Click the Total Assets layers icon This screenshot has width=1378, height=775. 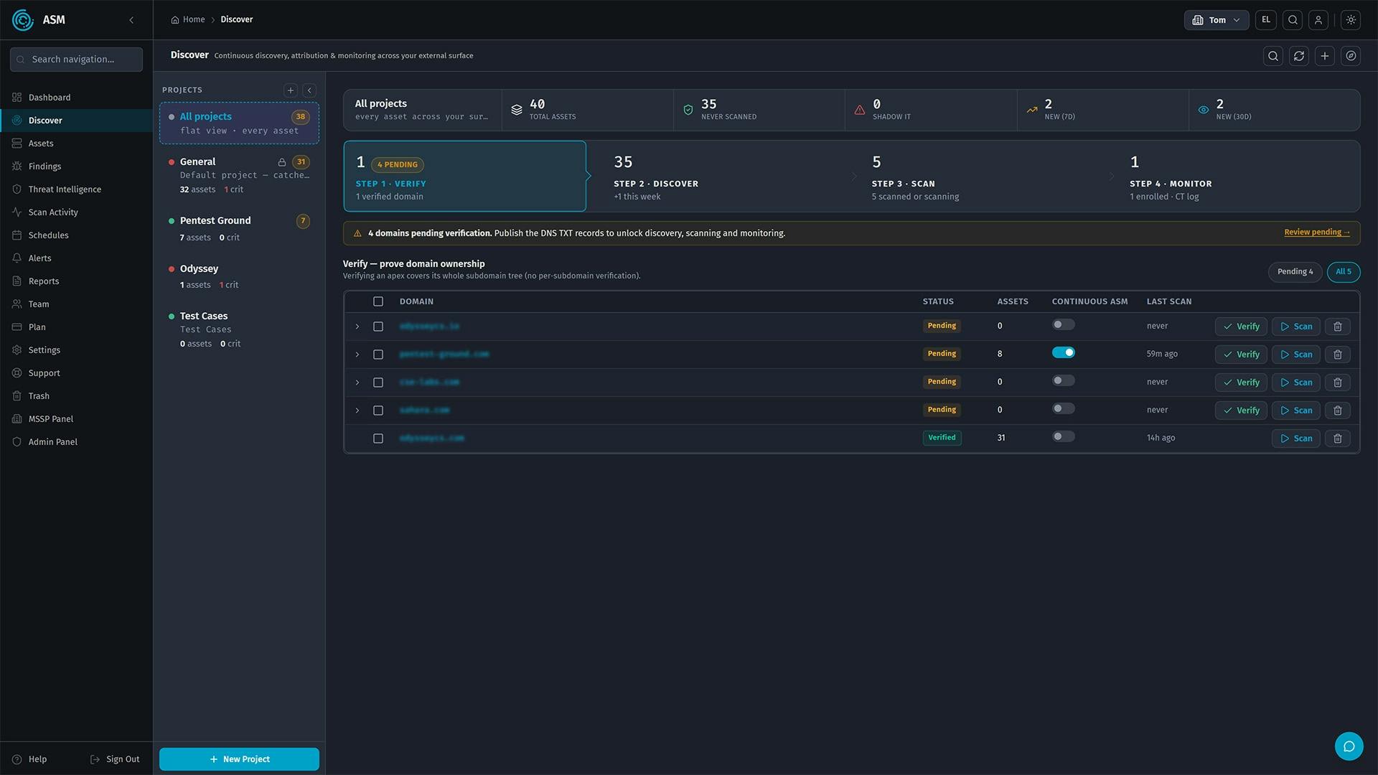pyautogui.click(x=517, y=110)
